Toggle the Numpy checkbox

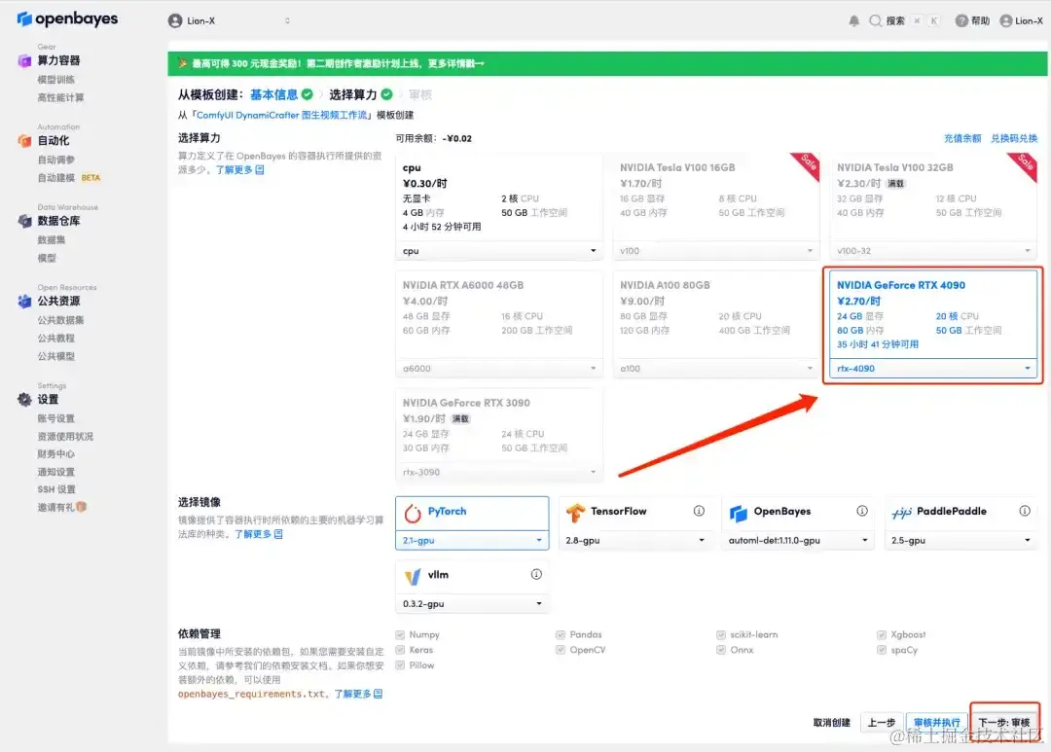click(400, 634)
